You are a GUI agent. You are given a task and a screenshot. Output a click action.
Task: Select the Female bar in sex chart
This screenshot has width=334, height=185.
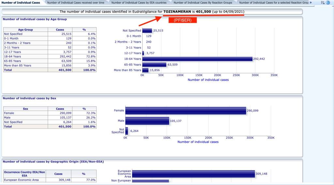tap(186, 111)
